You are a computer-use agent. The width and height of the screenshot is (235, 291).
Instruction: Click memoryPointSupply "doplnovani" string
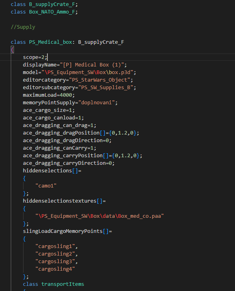pos(96,102)
